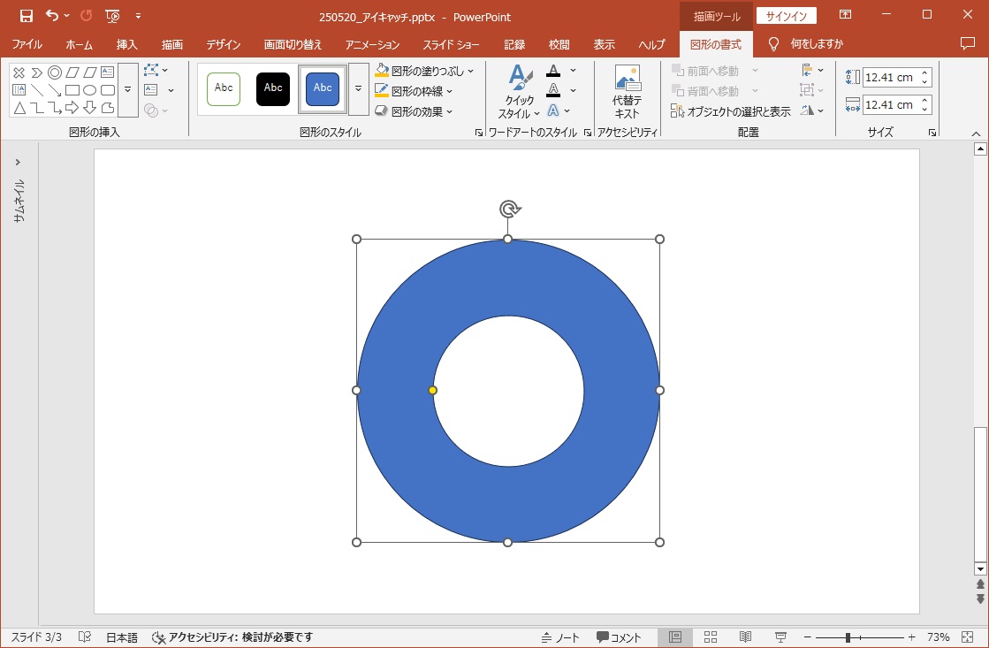Click the Alt Text (代替テキスト) icon
The width and height of the screenshot is (989, 648).
pyautogui.click(x=627, y=91)
